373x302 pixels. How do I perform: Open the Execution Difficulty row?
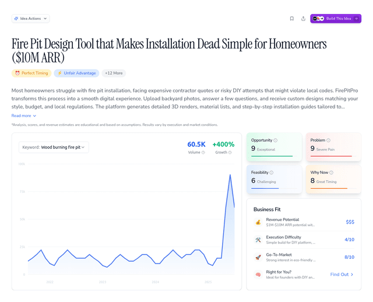tap(304, 240)
